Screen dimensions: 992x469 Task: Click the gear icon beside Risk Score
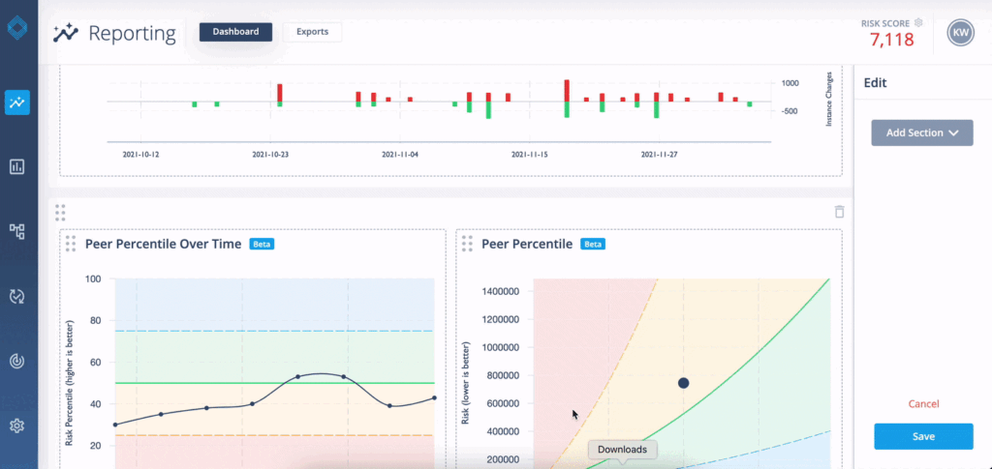coord(918,22)
